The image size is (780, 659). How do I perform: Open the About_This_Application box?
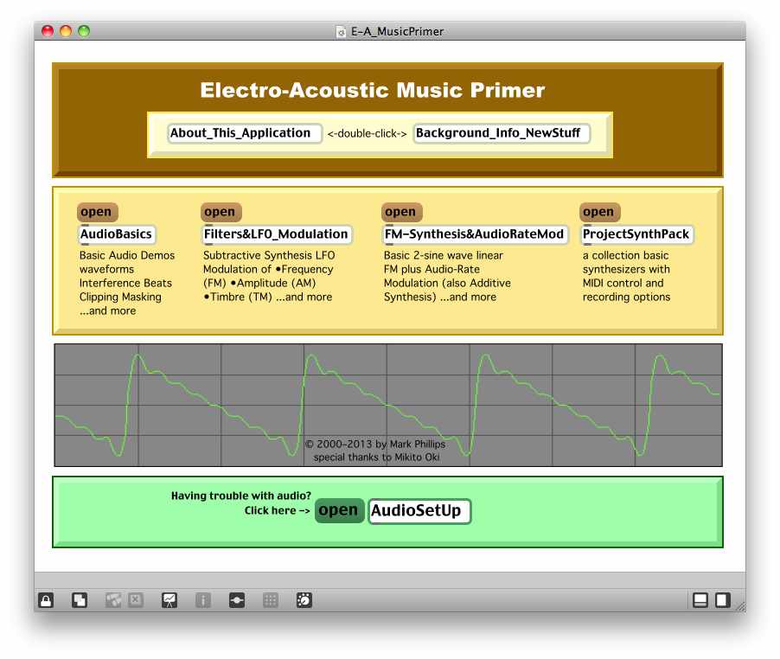coord(244,133)
